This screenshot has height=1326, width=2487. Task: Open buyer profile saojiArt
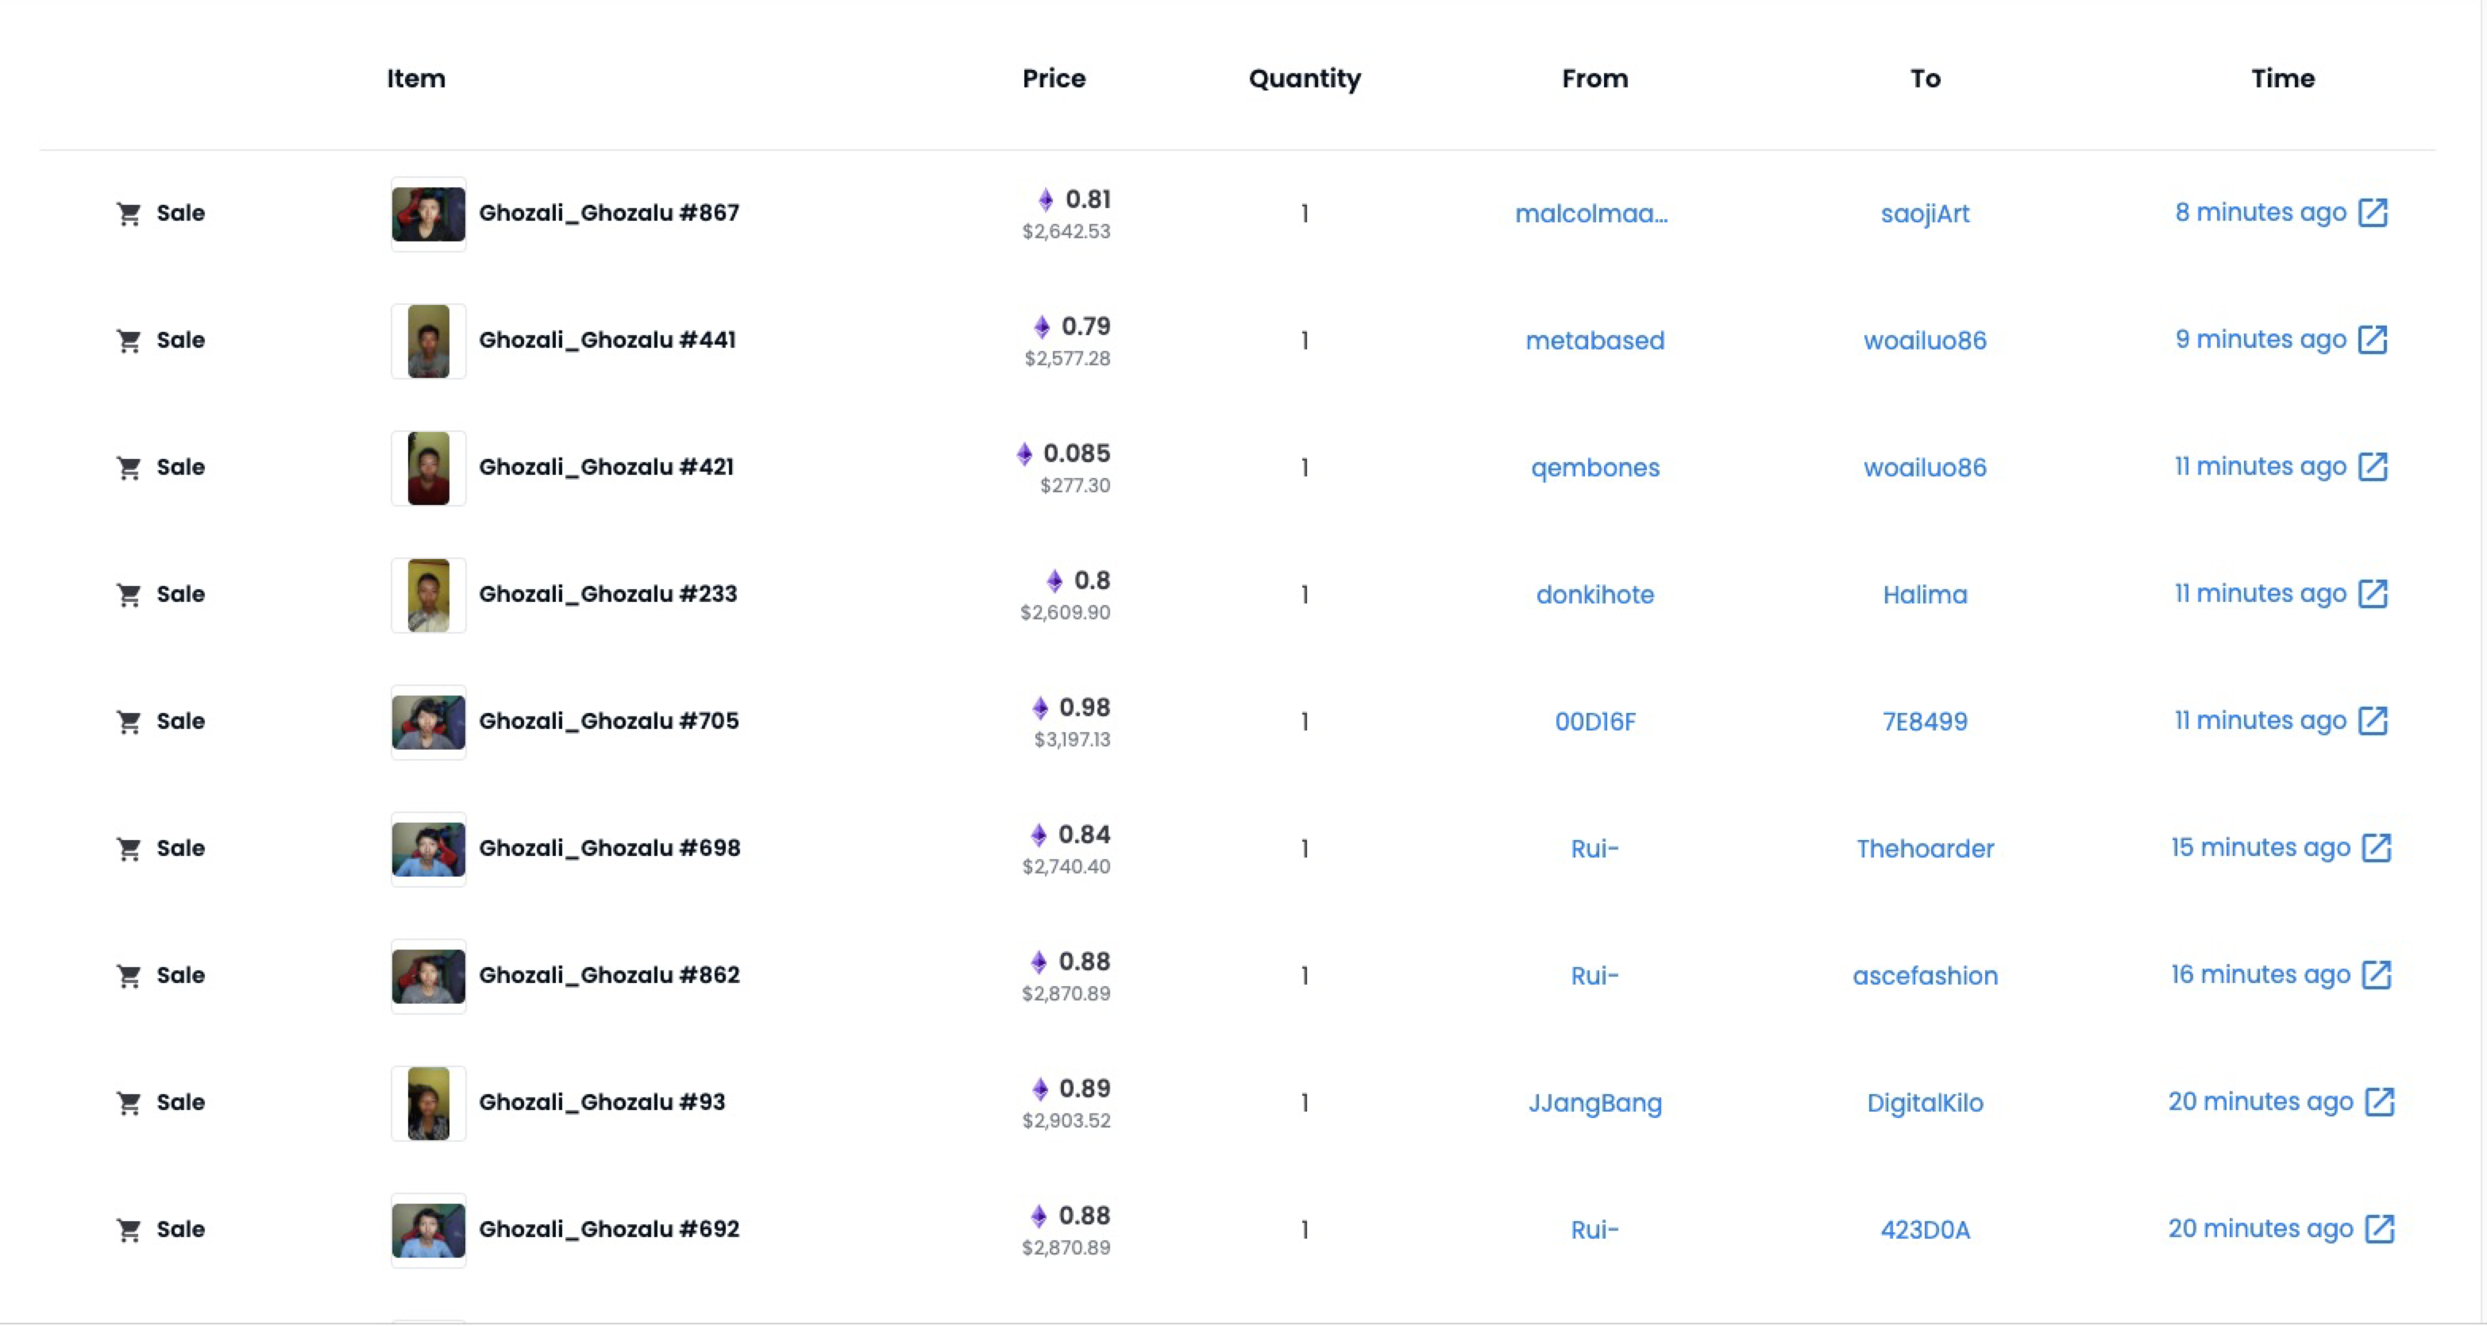tap(1924, 214)
